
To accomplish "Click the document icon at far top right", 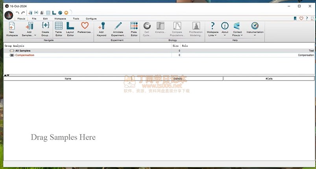I will [312, 18].
